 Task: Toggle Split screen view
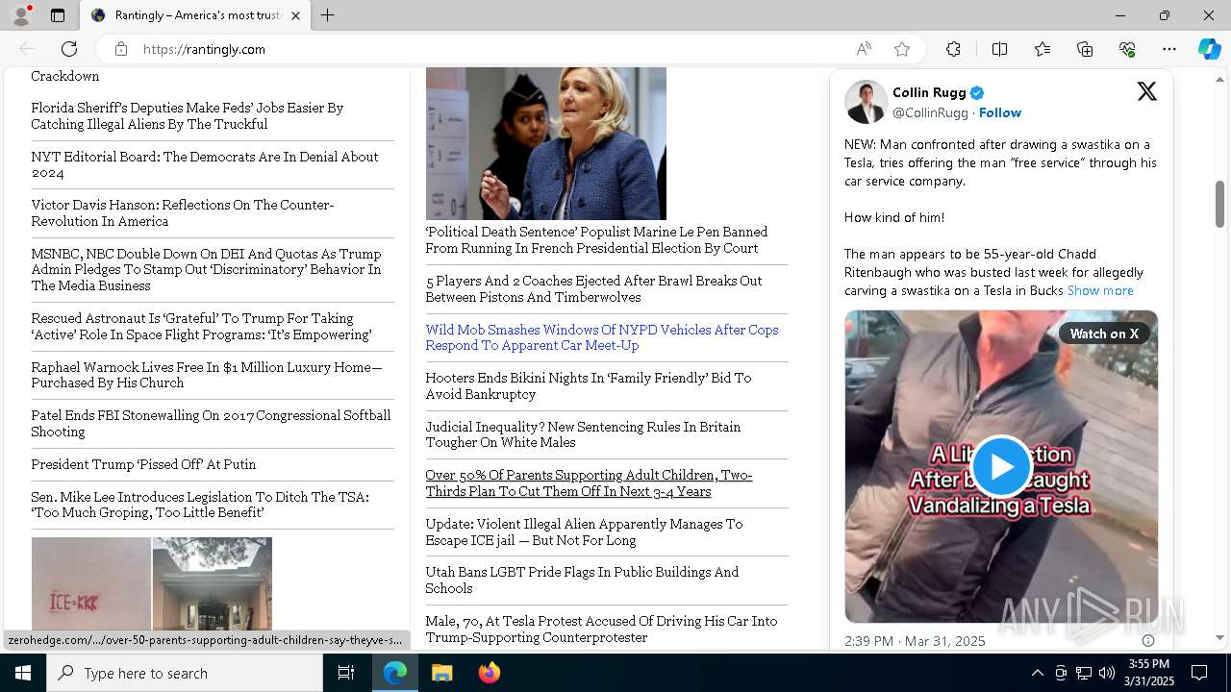tap(999, 49)
